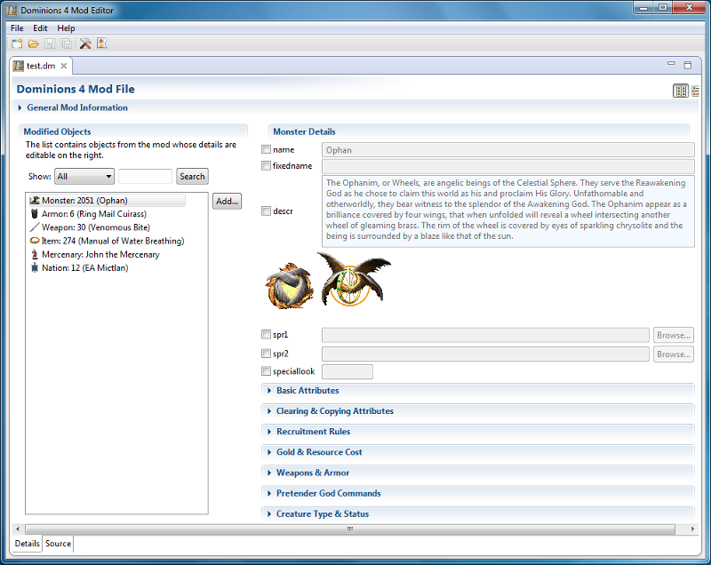Click the fixedname input field

507,166
